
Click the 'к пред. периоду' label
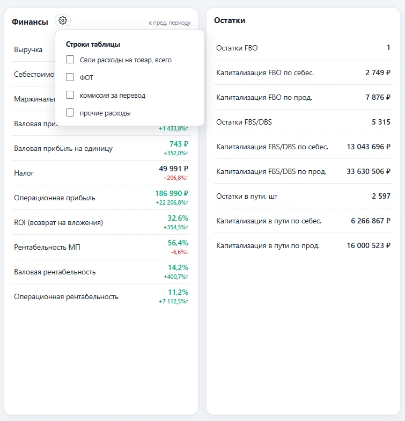coord(170,23)
